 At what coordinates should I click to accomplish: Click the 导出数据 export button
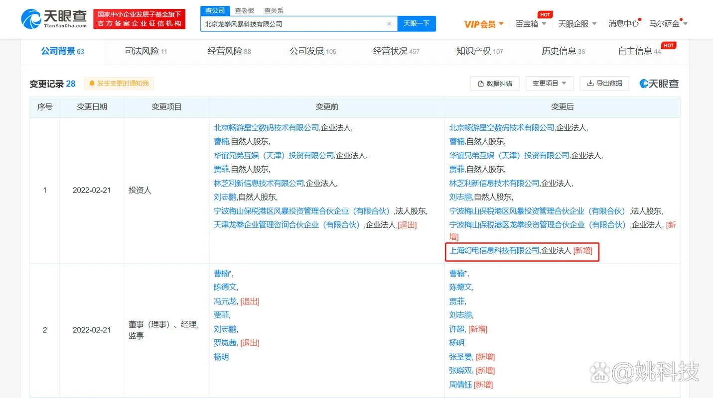click(x=604, y=84)
